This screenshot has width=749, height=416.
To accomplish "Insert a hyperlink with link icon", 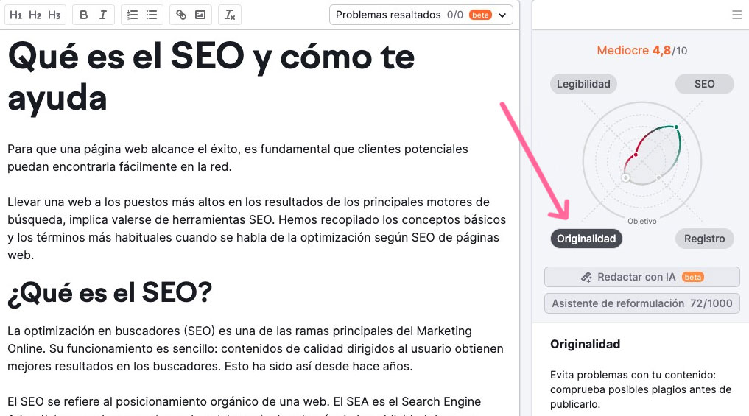I will [x=181, y=15].
